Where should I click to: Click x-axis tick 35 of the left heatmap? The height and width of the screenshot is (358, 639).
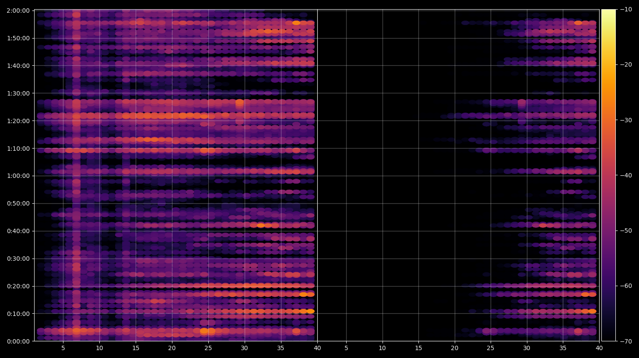pyautogui.click(x=281, y=348)
